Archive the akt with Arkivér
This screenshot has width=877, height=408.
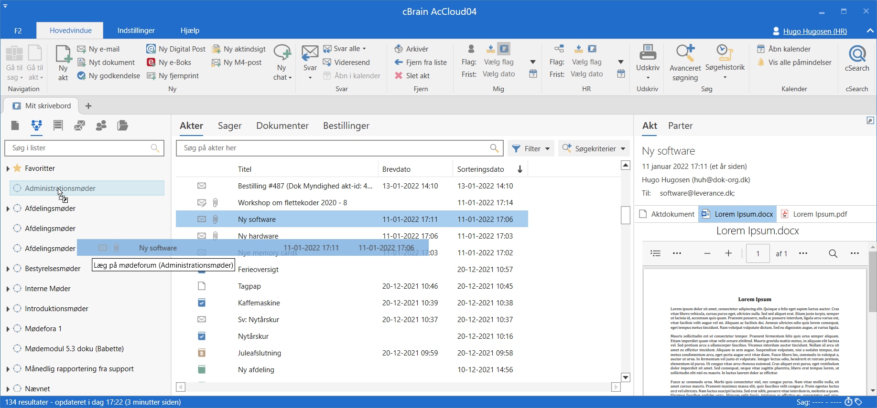[x=411, y=49]
